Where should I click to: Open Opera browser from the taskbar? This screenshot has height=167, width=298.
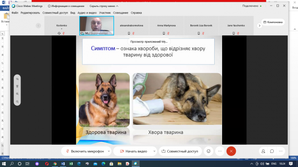click(x=47, y=164)
